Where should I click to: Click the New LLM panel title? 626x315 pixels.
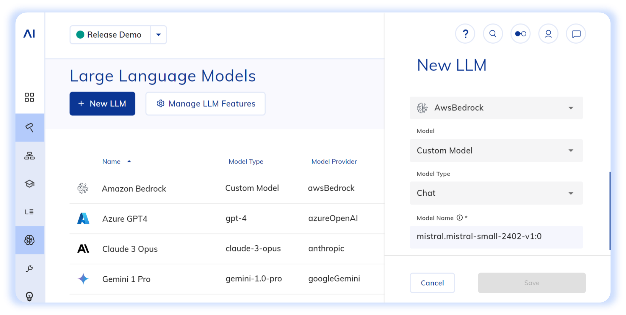coord(452,65)
